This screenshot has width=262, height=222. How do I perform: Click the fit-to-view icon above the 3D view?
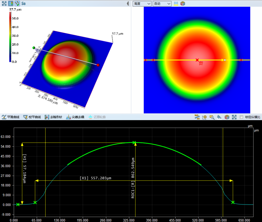[x=4, y=4]
